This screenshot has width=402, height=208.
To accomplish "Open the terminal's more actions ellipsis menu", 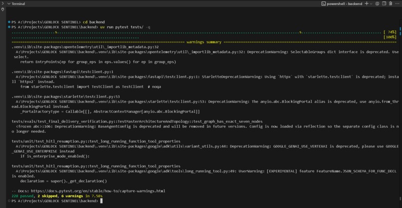I will click(x=397, y=3).
